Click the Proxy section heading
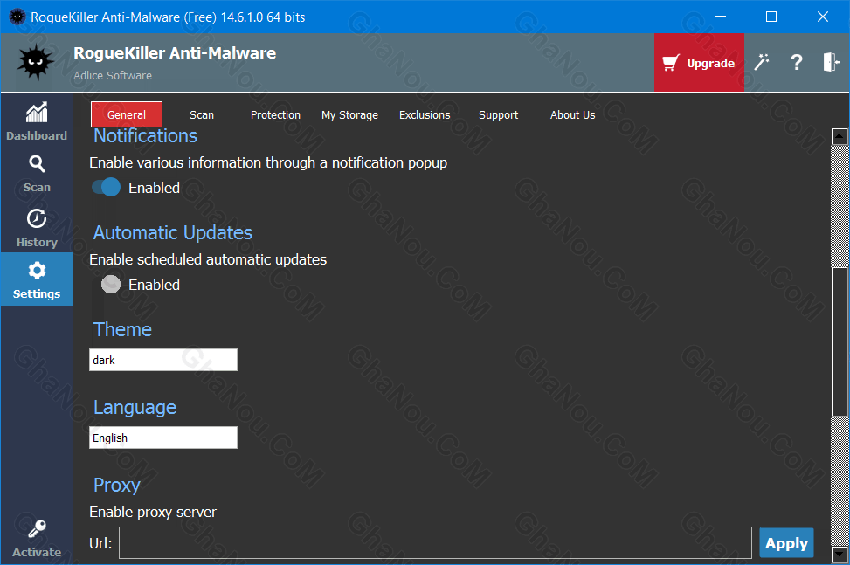The image size is (850, 565). click(116, 486)
